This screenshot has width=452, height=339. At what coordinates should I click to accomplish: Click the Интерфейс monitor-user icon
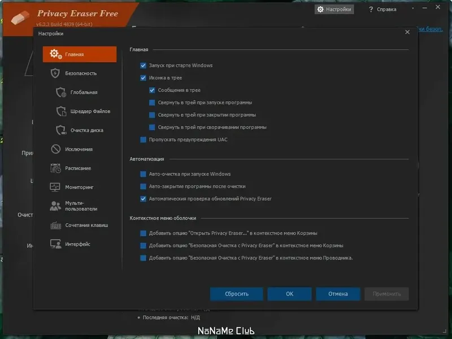coord(55,244)
